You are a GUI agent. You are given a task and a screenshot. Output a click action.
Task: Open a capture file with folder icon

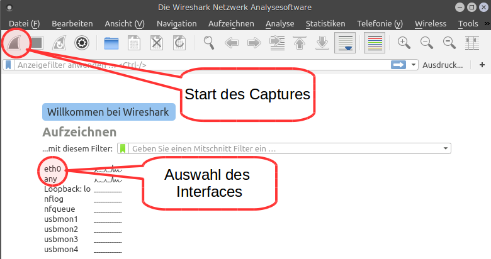pos(111,43)
